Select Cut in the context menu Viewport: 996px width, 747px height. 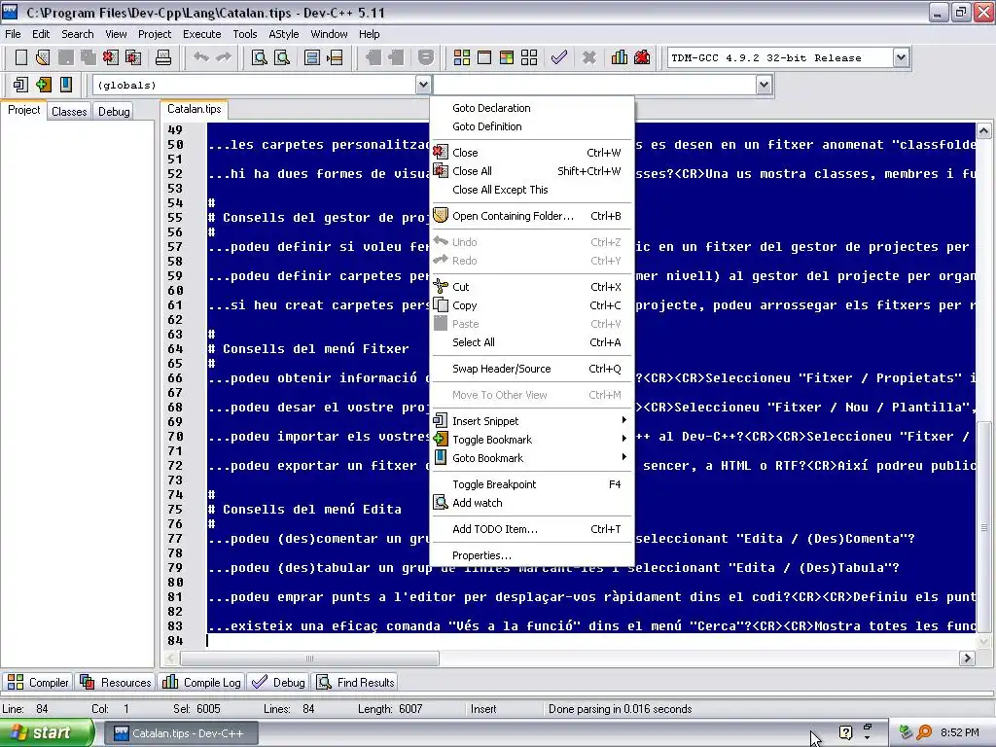tap(532, 287)
